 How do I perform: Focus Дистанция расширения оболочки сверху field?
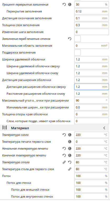[x=92, y=87]
